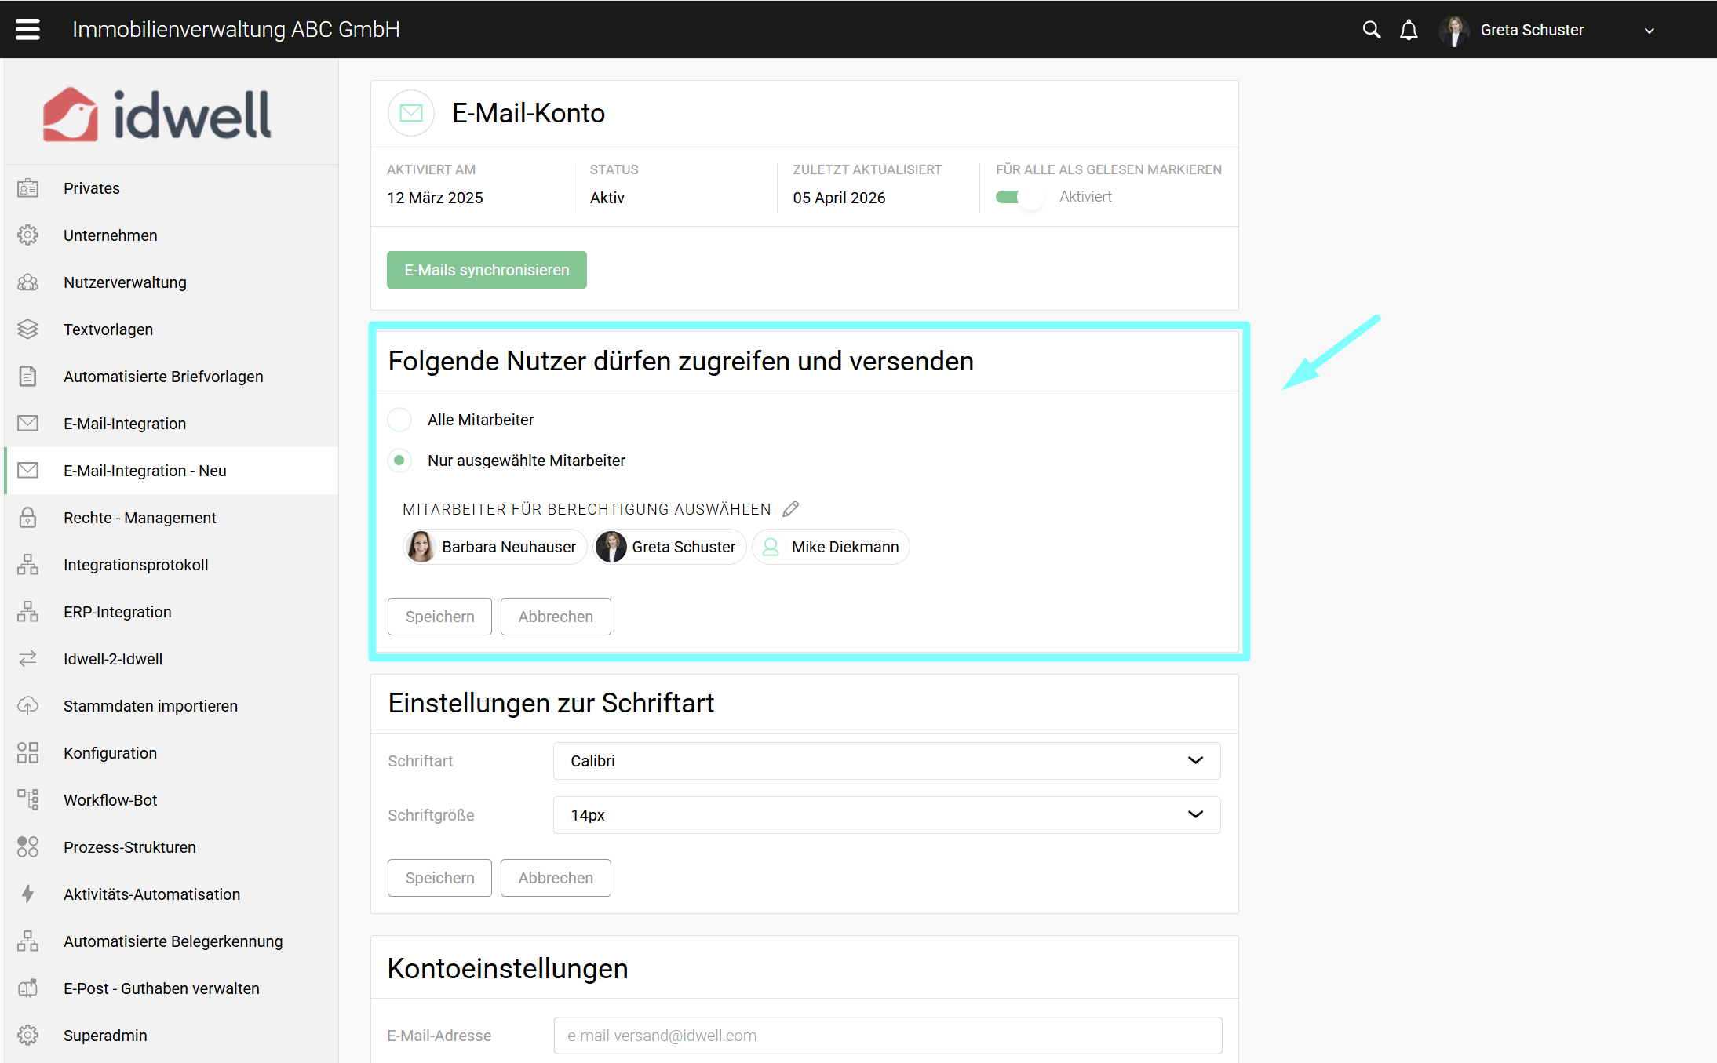Click the 'E-Mails synchronisieren' button

tap(487, 270)
